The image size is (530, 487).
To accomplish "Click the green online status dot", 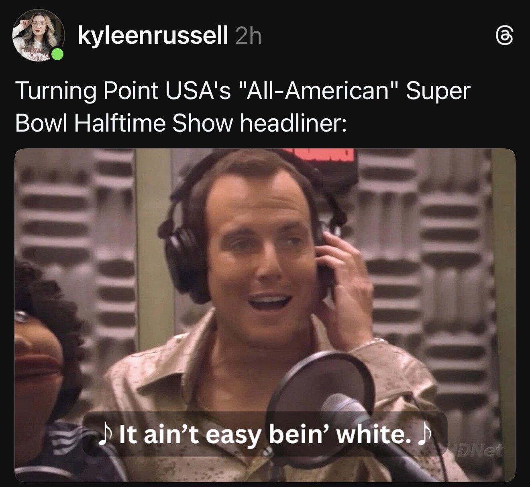I will pyautogui.click(x=58, y=55).
